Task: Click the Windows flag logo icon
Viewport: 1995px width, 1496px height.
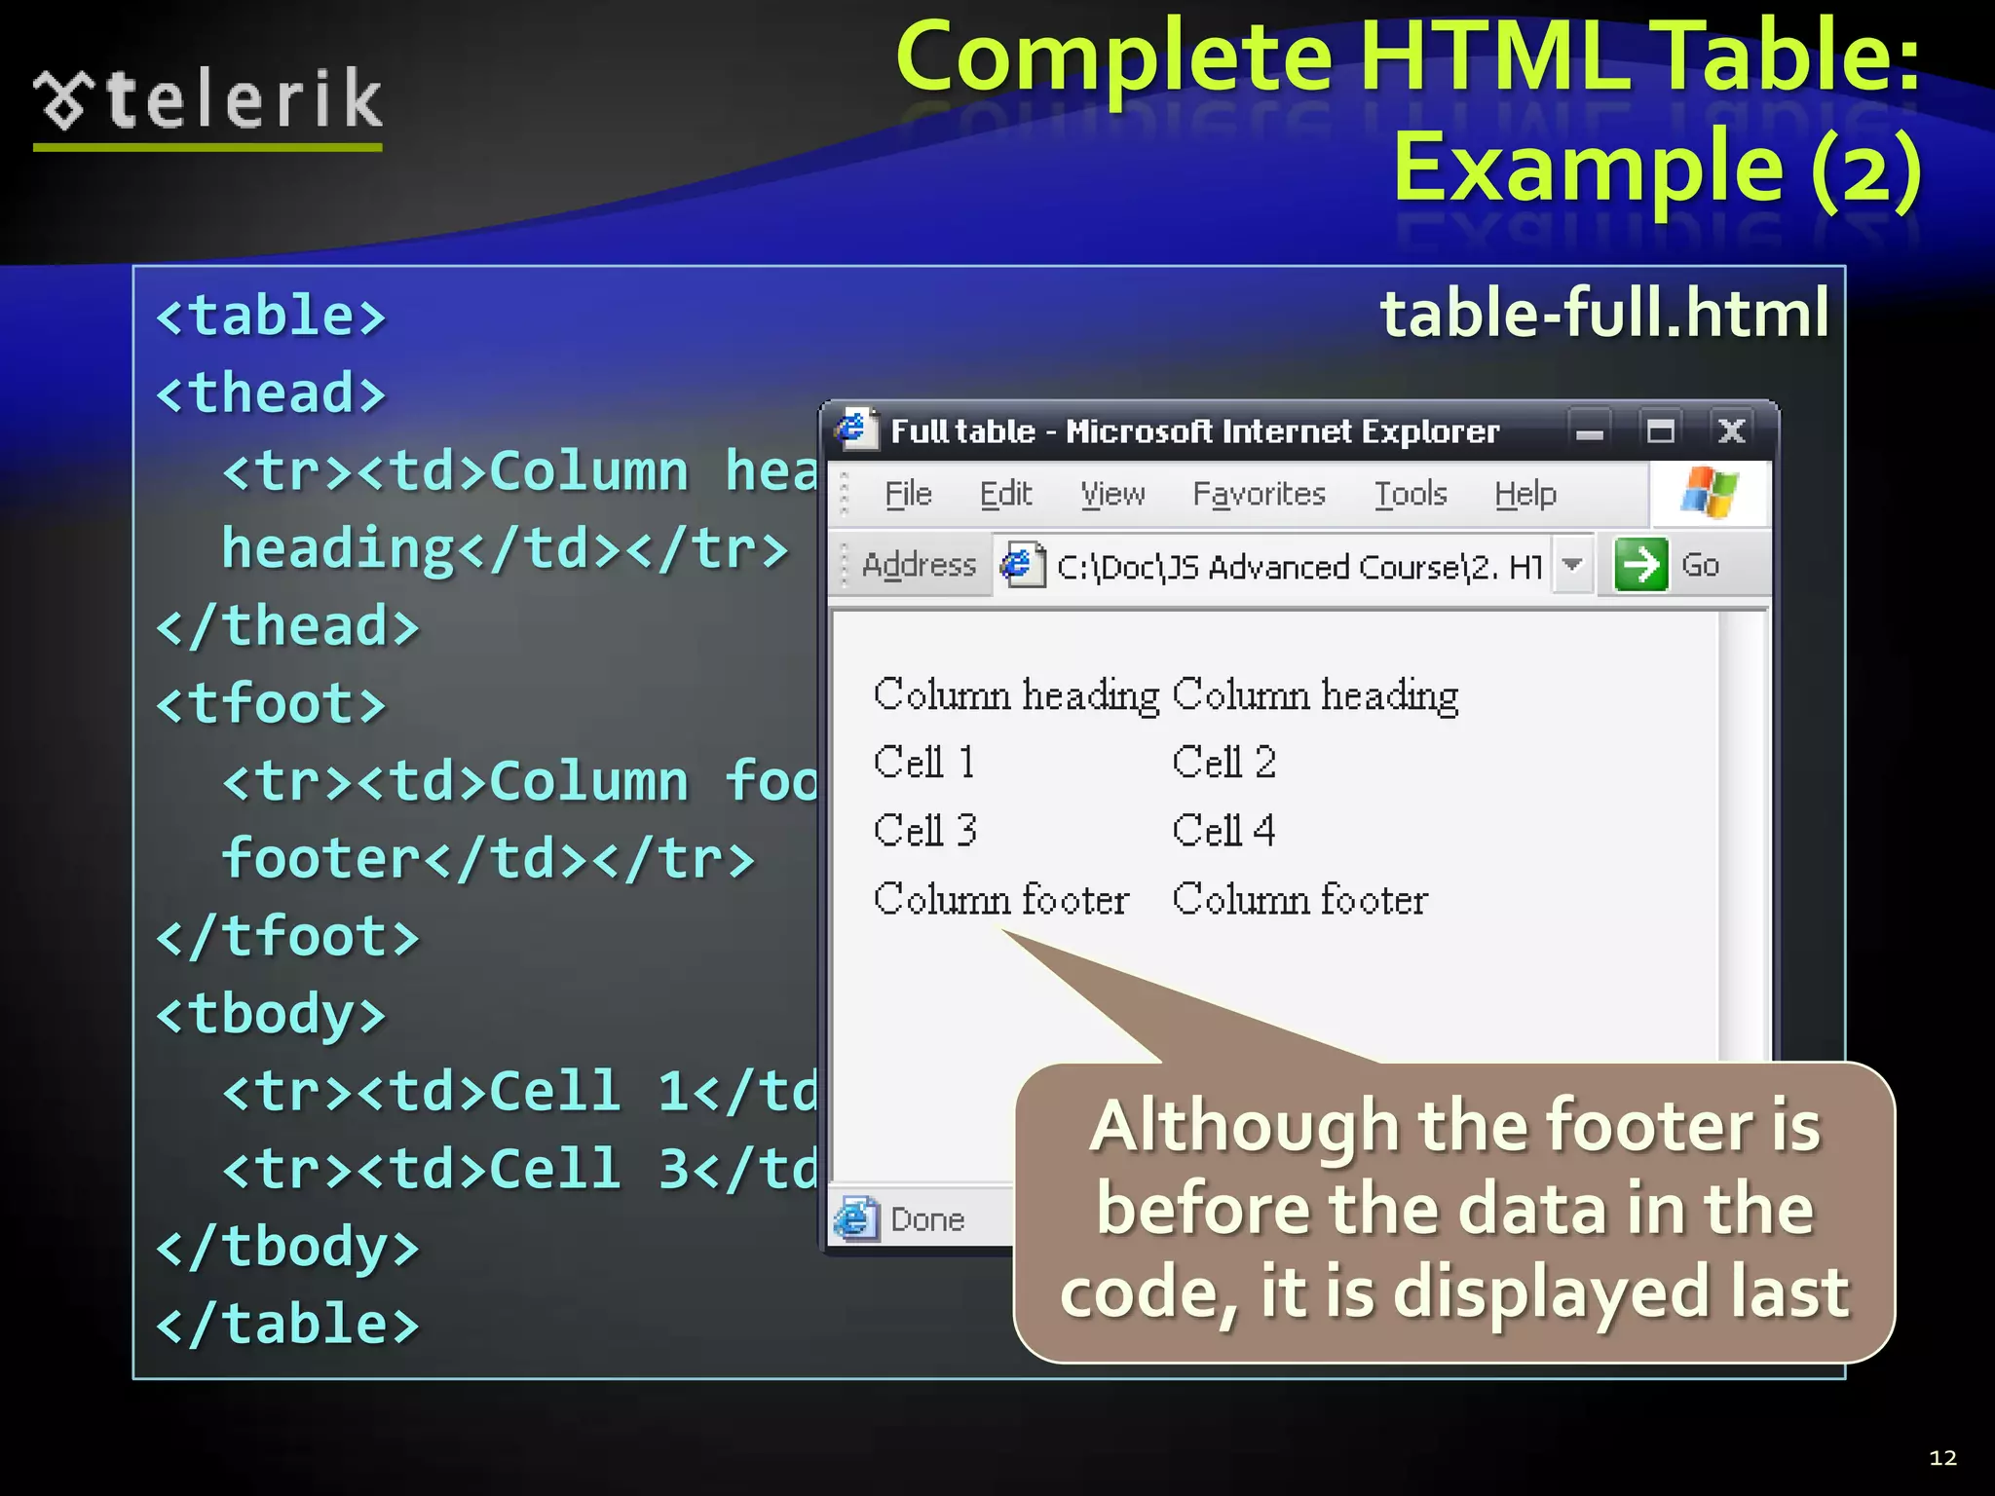Action: (x=1709, y=493)
